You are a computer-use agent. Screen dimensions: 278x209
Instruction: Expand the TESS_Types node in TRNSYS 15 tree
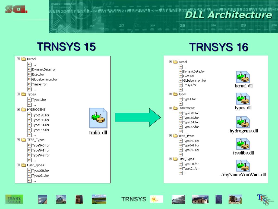pyautogui.click(x=18, y=140)
